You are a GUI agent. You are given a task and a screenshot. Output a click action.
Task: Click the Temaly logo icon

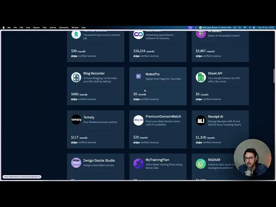click(x=76, y=119)
